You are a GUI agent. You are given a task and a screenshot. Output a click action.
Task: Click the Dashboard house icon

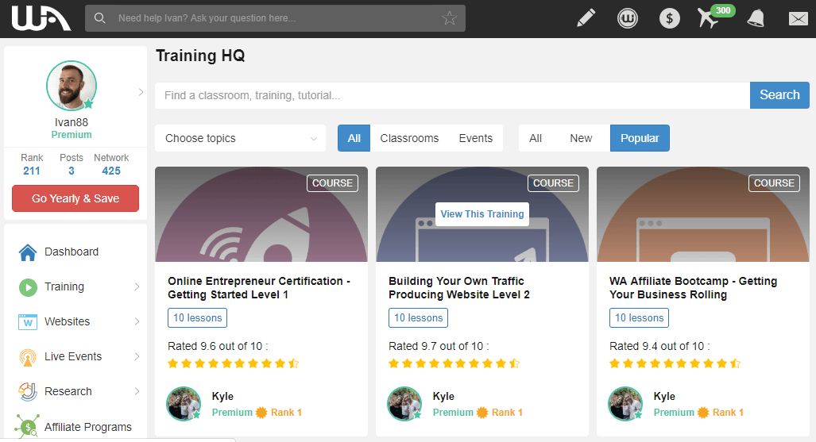28,252
